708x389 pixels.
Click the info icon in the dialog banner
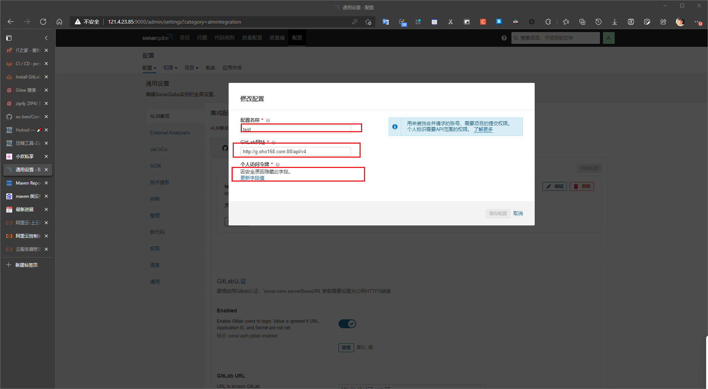point(395,126)
